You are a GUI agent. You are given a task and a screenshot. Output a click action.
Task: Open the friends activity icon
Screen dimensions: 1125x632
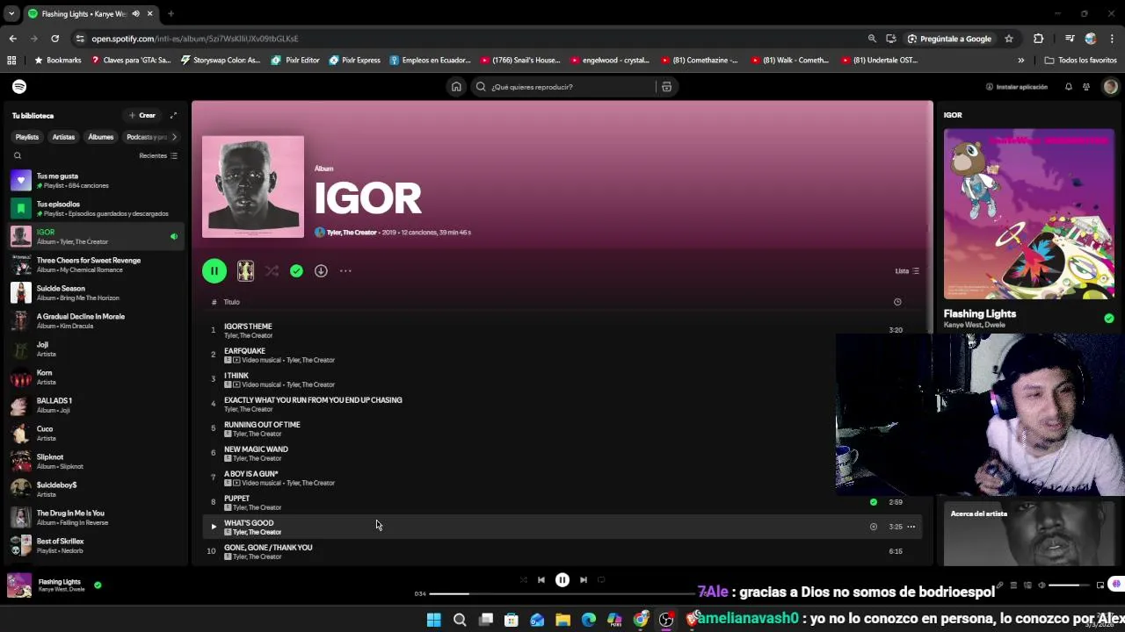(1086, 87)
